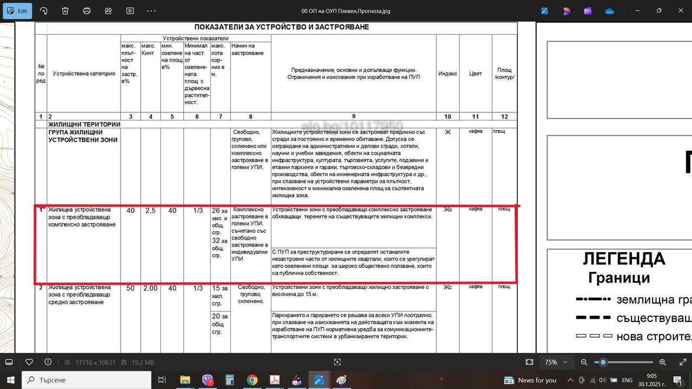Click the Жс index cell
This screenshot has height=389, width=692.
pos(448,287)
